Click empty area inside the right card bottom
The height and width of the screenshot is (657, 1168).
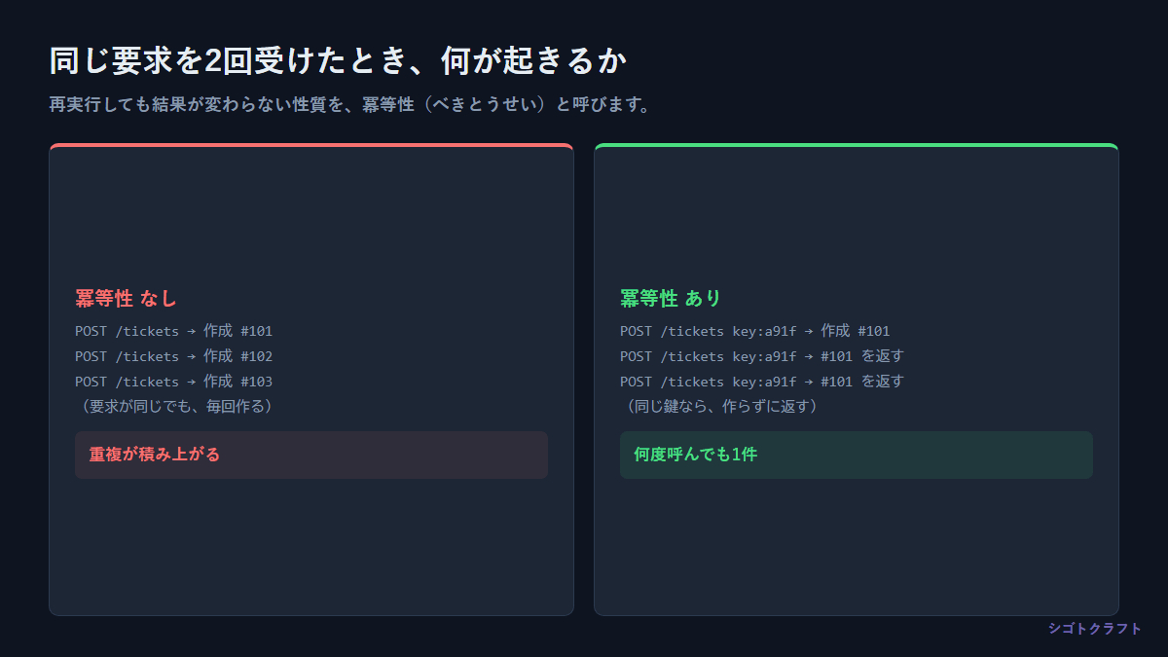pyautogui.click(x=857, y=550)
